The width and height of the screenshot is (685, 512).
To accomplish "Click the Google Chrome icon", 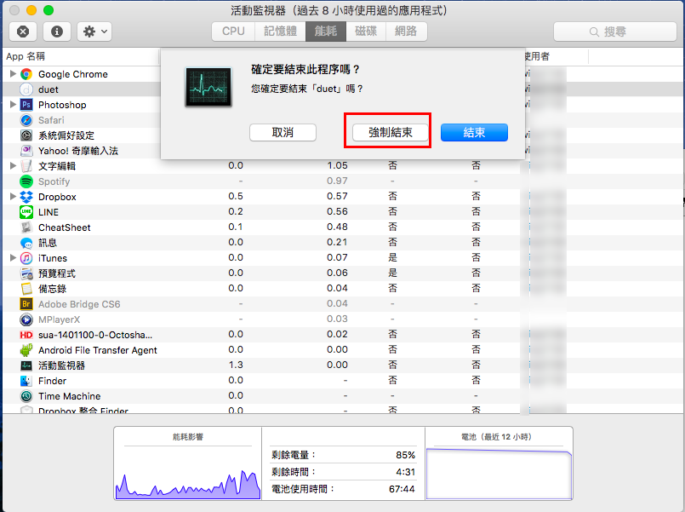I will pyautogui.click(x=26, y=74).
